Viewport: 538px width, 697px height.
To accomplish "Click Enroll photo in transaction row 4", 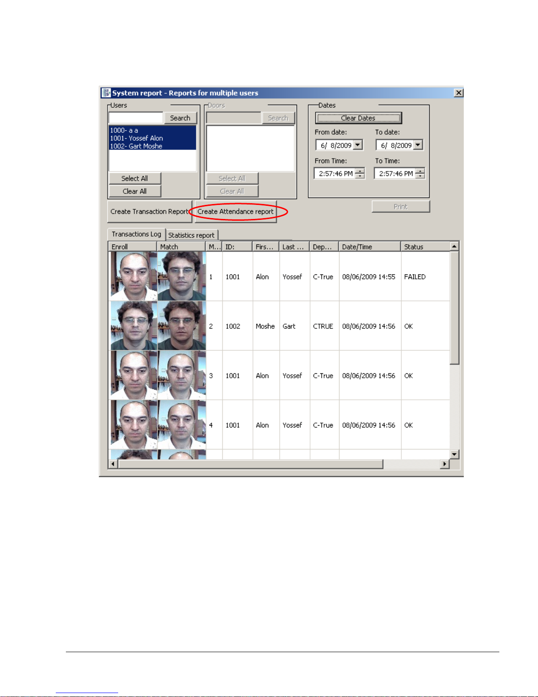I will point(134,425).
